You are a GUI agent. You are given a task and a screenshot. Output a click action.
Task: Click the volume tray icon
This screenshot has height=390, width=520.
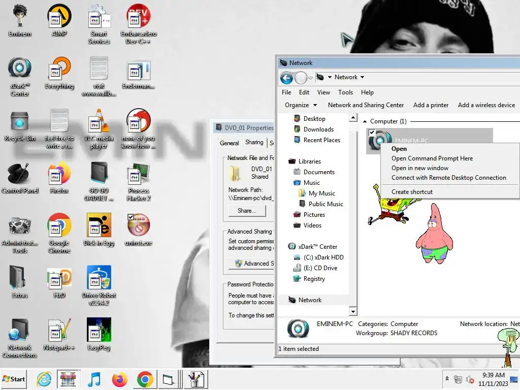470,379
